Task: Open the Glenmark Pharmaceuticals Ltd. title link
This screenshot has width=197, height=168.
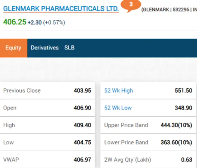Action: pyautogui.click(x=61, y=9)
